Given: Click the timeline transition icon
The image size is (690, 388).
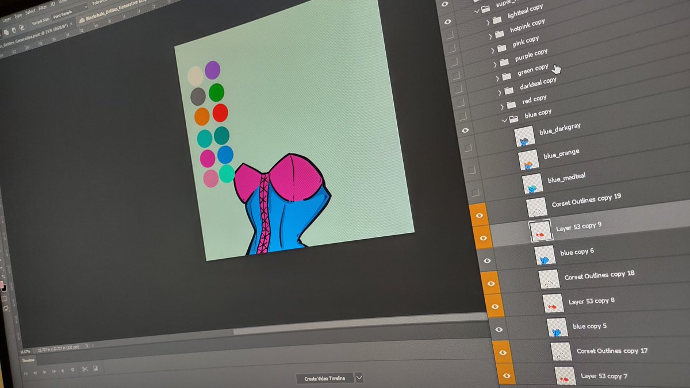Looking at the screenshot, I should point(95,368).
